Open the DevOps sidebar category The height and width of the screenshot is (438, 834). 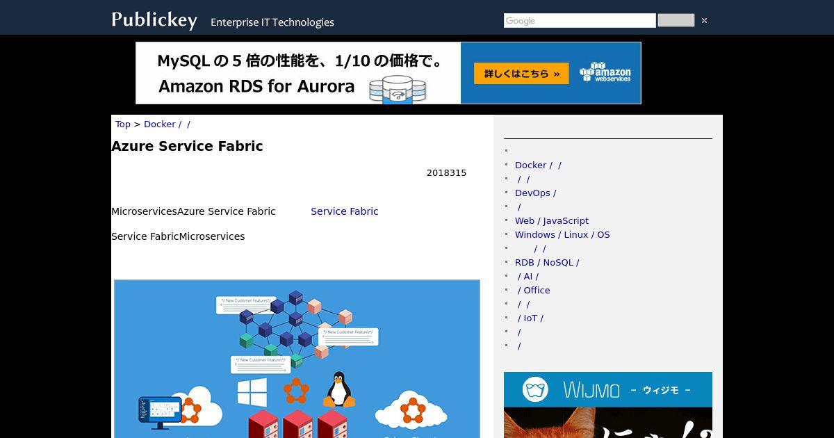tap(535, 193)
